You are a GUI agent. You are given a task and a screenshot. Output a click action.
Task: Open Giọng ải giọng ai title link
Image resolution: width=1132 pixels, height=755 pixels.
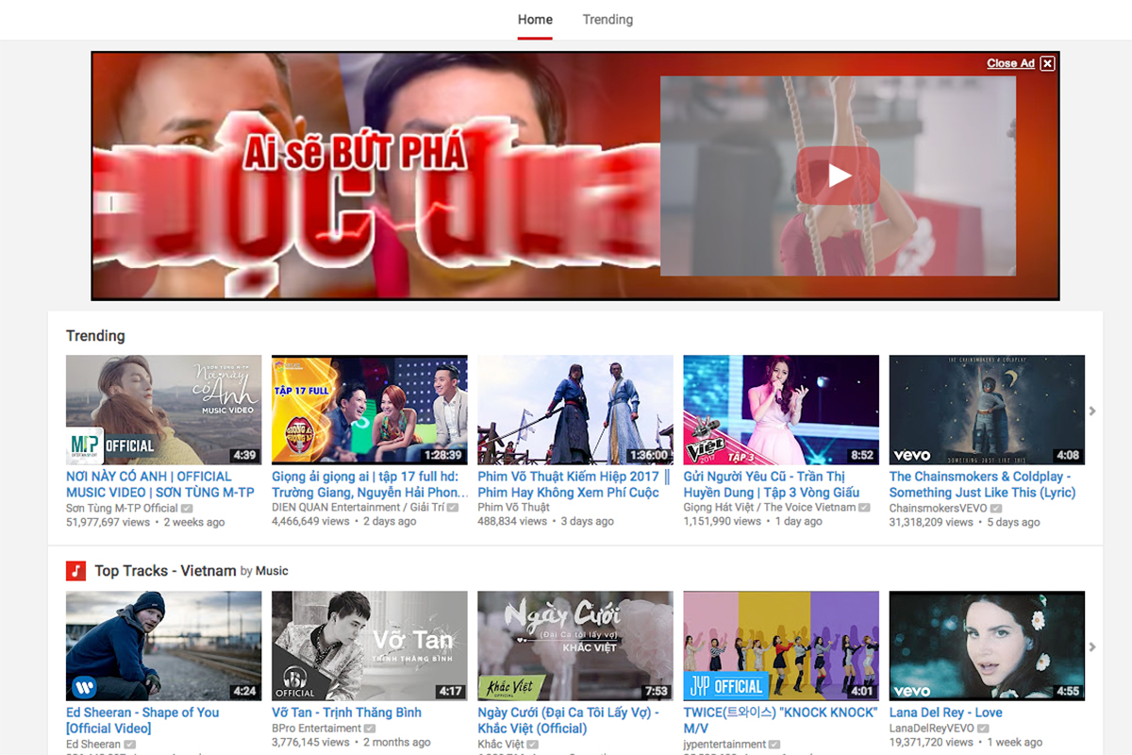tap(370, 484)
